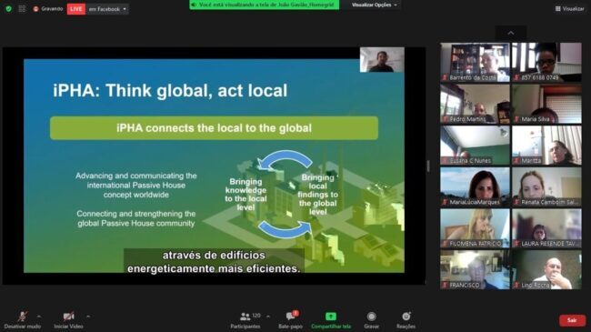
Task: Select Renata Camboim Sal... video tile
Action: [x=546, y=186]
